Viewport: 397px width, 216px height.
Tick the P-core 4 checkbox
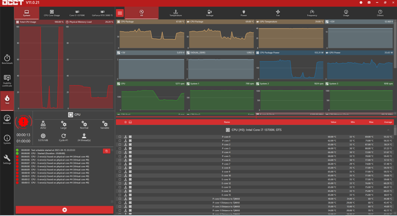tap(120, 152)
